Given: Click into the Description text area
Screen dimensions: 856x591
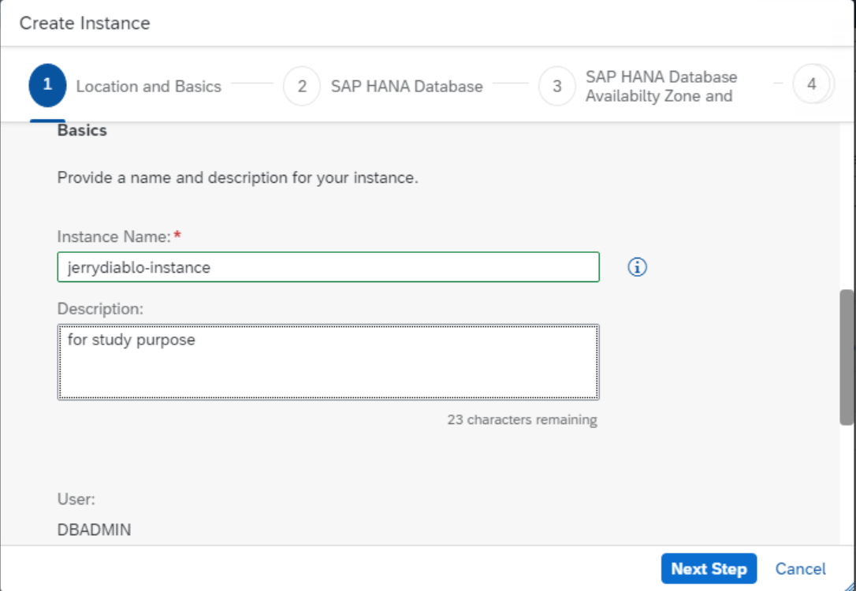Looking at the screenshot, I should pos(328,362).
